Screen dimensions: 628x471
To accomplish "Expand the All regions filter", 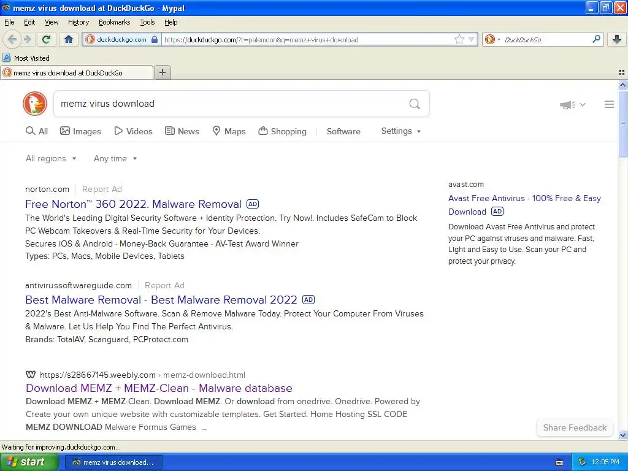I will click(x=51, y=159).
